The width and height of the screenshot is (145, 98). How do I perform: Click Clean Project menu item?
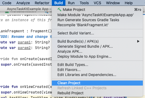[x=97, y=83]
